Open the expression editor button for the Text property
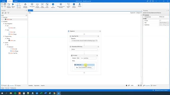The height and width of the screenshot is (95, 170). click(x=168, y=23)
